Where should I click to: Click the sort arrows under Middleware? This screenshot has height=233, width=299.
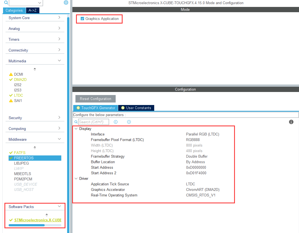(x=35, y=148)
